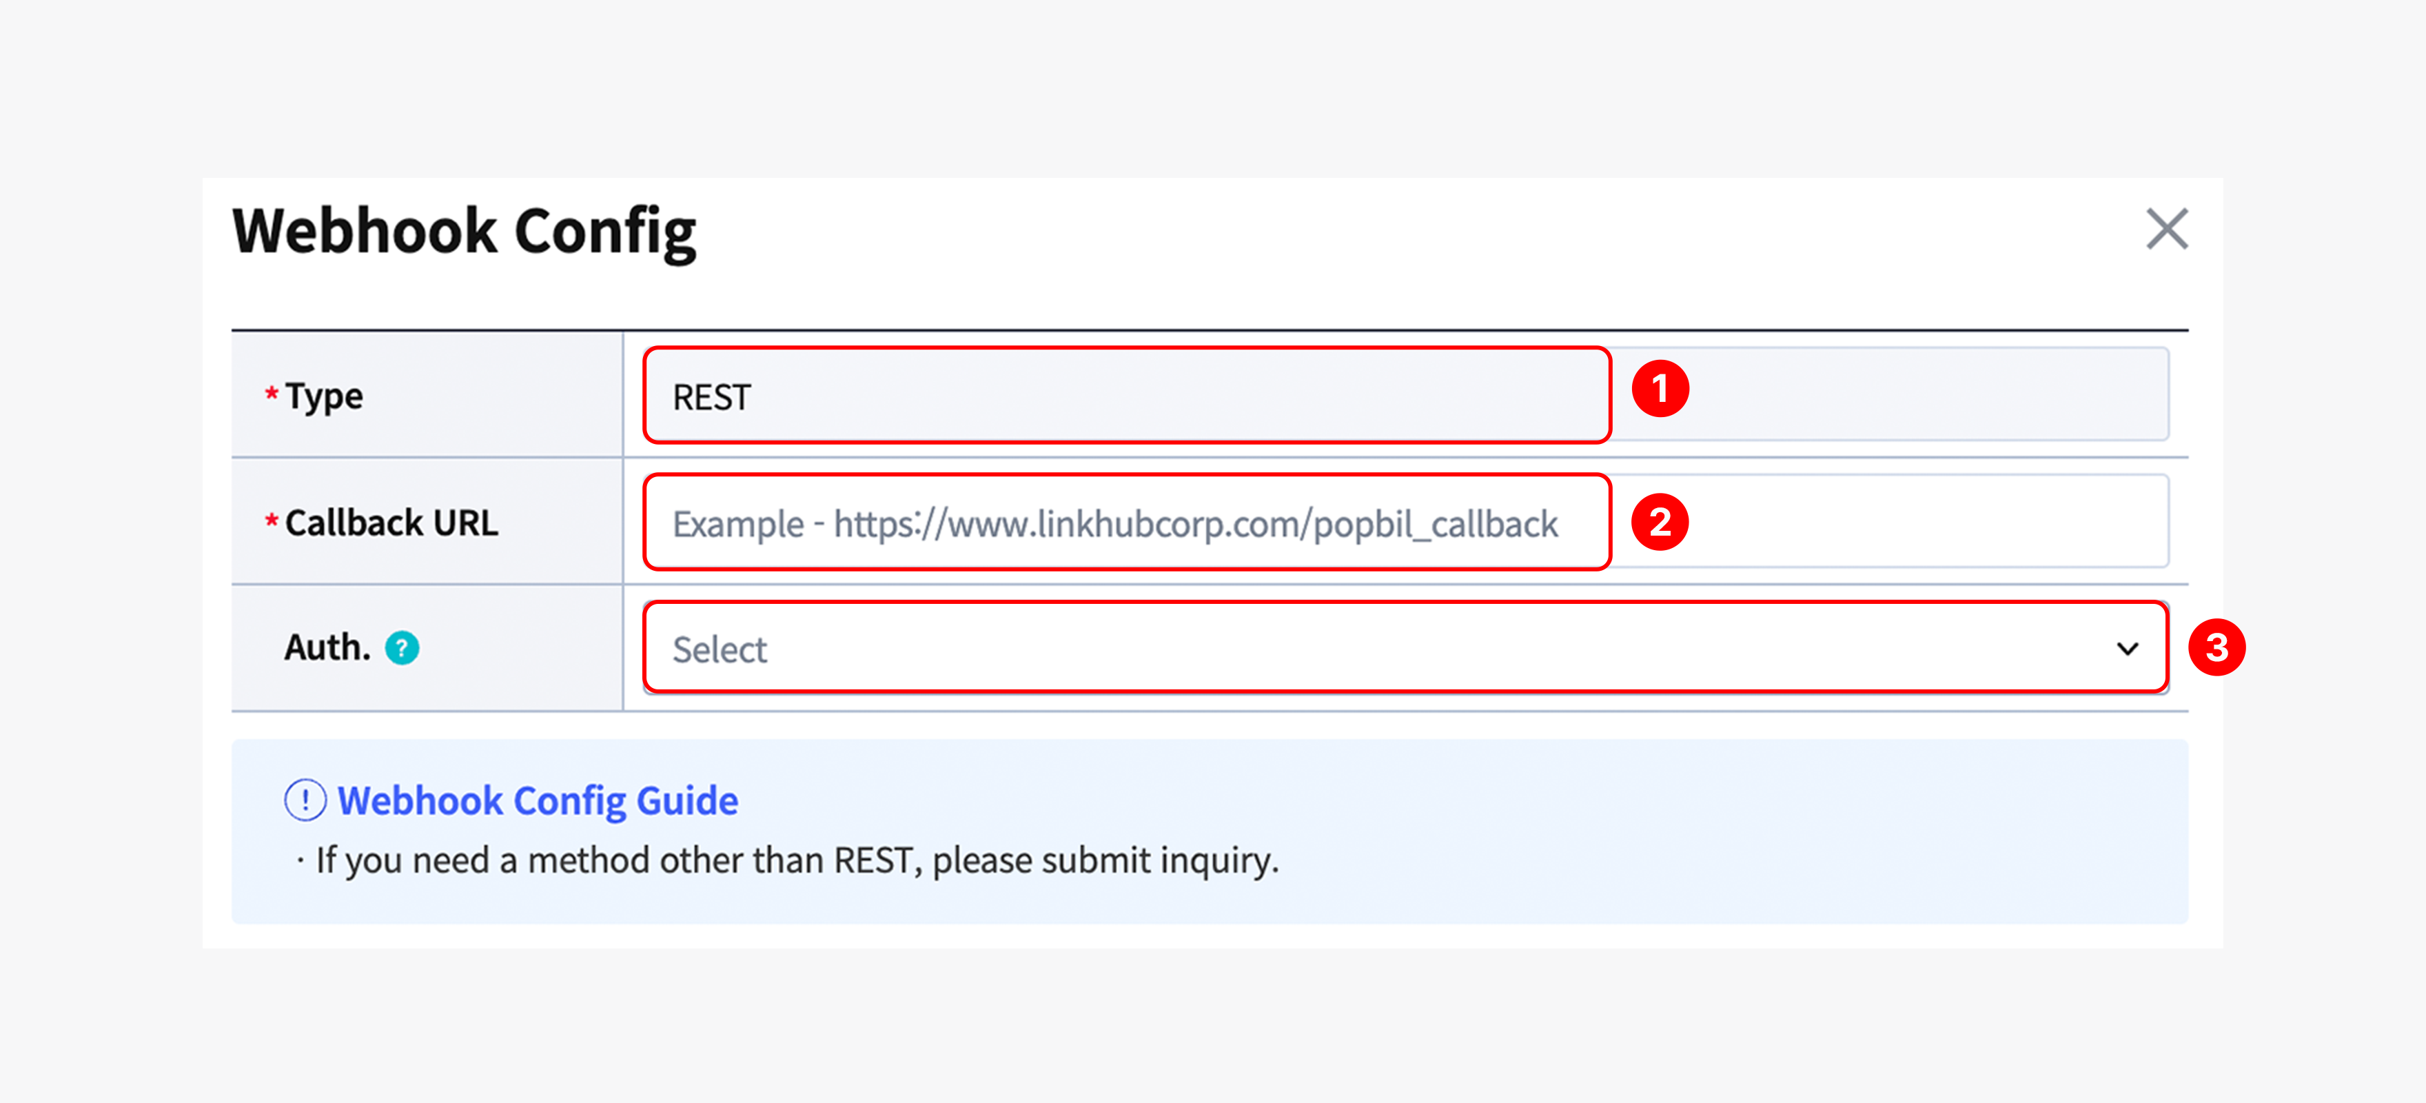Click the inquiry submission note text

[x=791, y=859]
